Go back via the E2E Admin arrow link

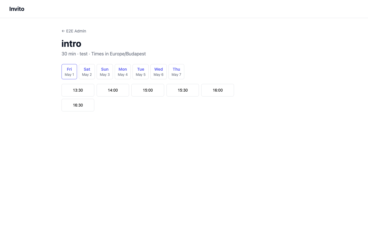[74, 31]
